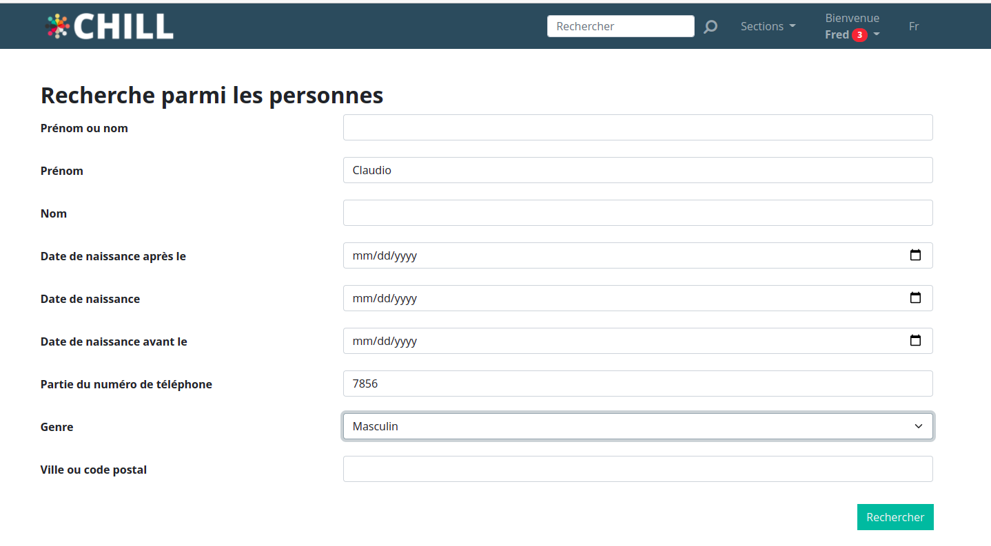The width and height of the screenshot is (991, 546).
Task: Expand the Sections dropdown menu
Action: pos(768,26)
